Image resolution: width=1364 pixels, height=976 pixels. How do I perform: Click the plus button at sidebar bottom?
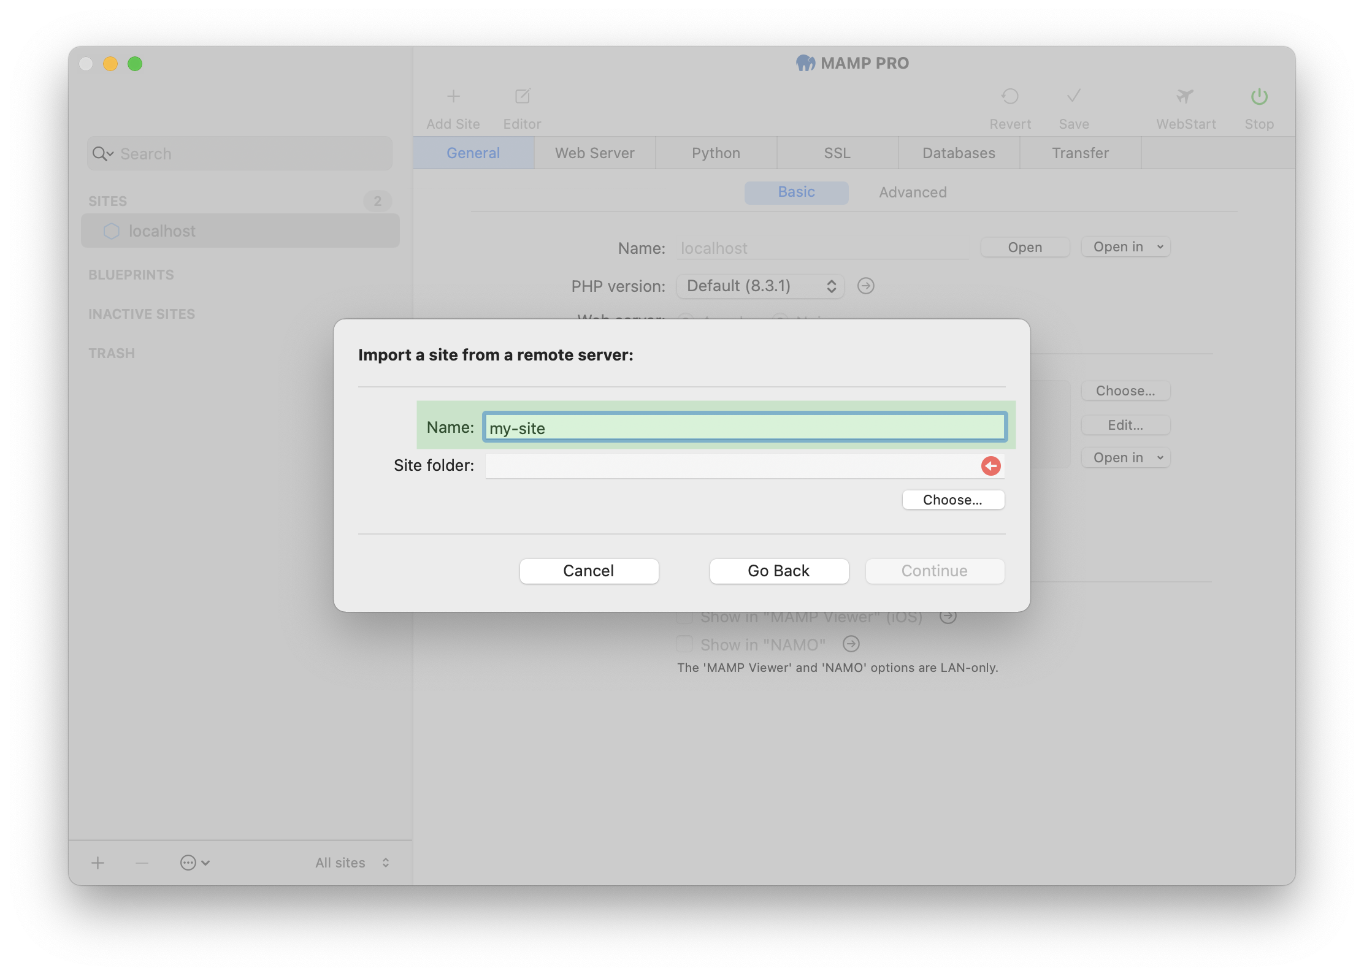coord(98,863)
